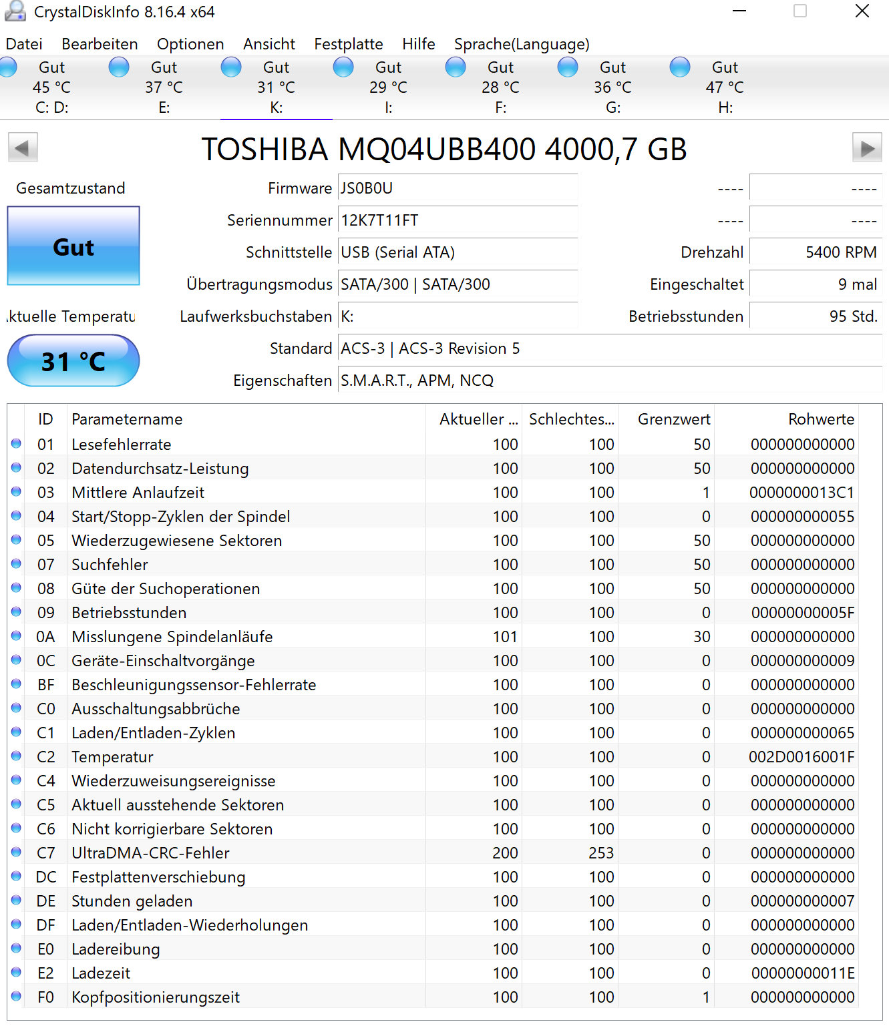Select the Nicht korrigierbare Sektoren row
The image size is (889, 1026).
[433, 829]
